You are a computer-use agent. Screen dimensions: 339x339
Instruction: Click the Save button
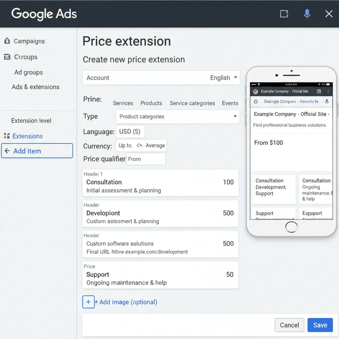click(320, 325)
